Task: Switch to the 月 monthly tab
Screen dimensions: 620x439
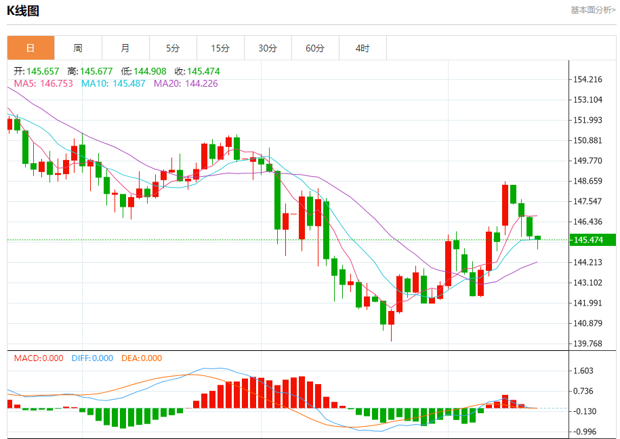Action: [x=126, y=48]
